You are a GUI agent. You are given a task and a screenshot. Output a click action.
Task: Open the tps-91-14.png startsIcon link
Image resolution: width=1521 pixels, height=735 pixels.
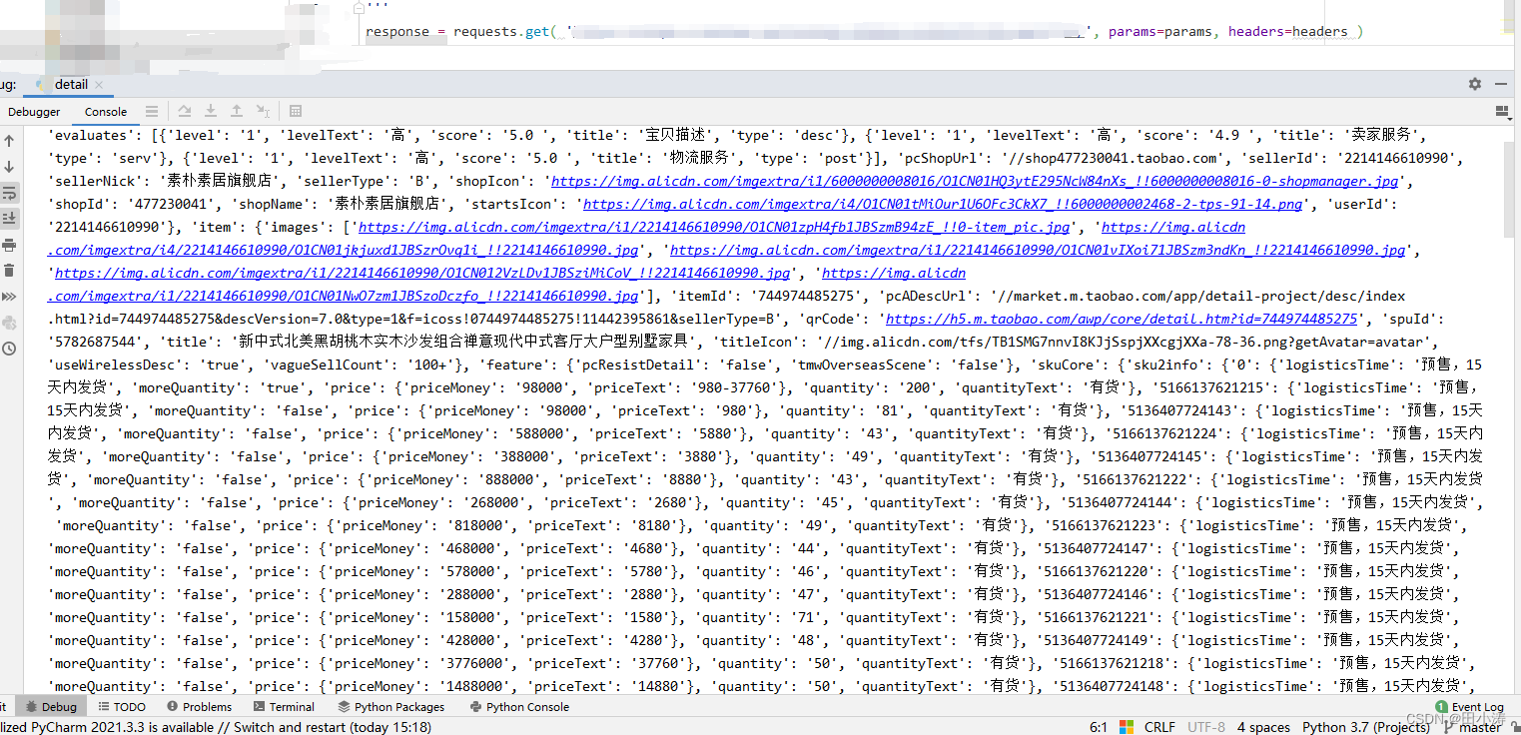(943, 204)
